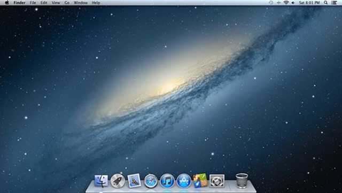
Task: Open the File menu
Action: tap(33, 3)
